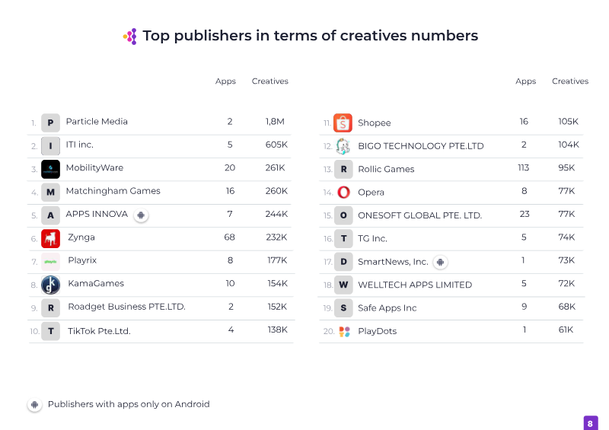Select the PlayDots colored dots logo
The image size is (609, 430).
[x=344, y=332]
